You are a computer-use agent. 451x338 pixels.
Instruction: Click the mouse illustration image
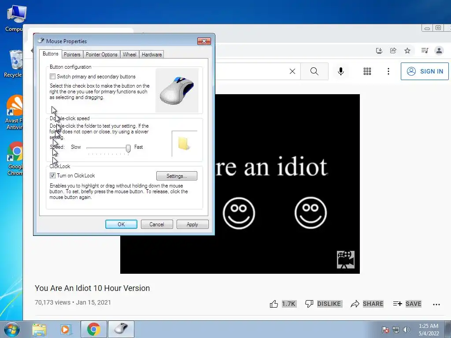177,90
